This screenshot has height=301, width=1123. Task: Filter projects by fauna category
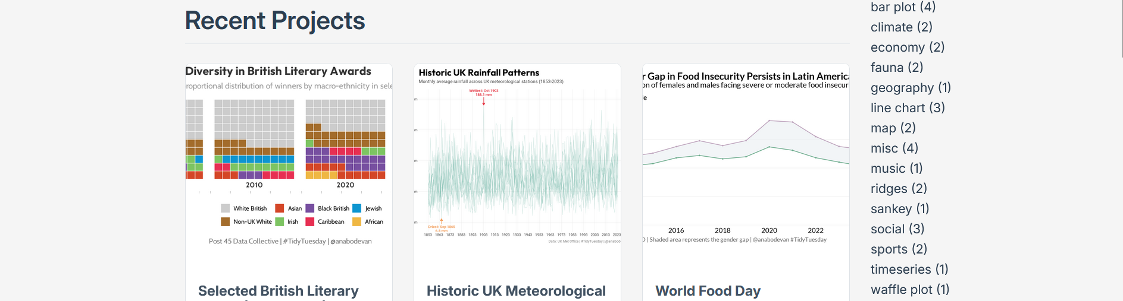pos(896,68)
